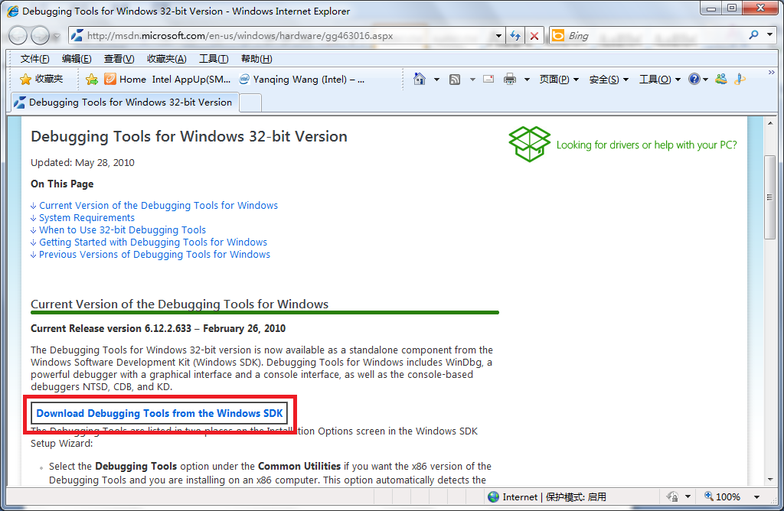
Task: Expand the 页面(P) Page dropdown menu
Action: [559, 79]
